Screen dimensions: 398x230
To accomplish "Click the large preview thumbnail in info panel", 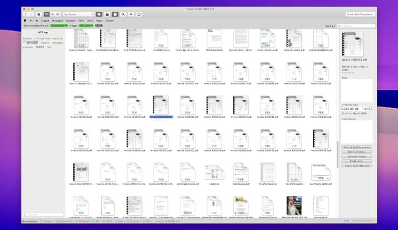I will 352,44.
